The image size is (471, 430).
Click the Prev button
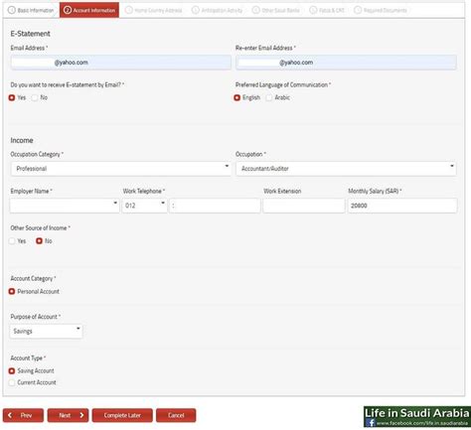click(23, 415)
